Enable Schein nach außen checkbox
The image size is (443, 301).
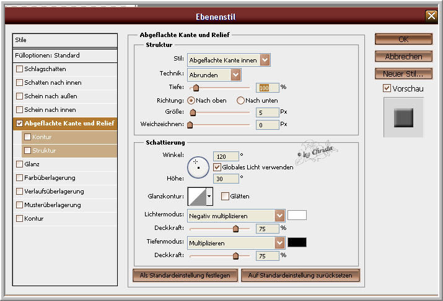[x=19, y=96]
